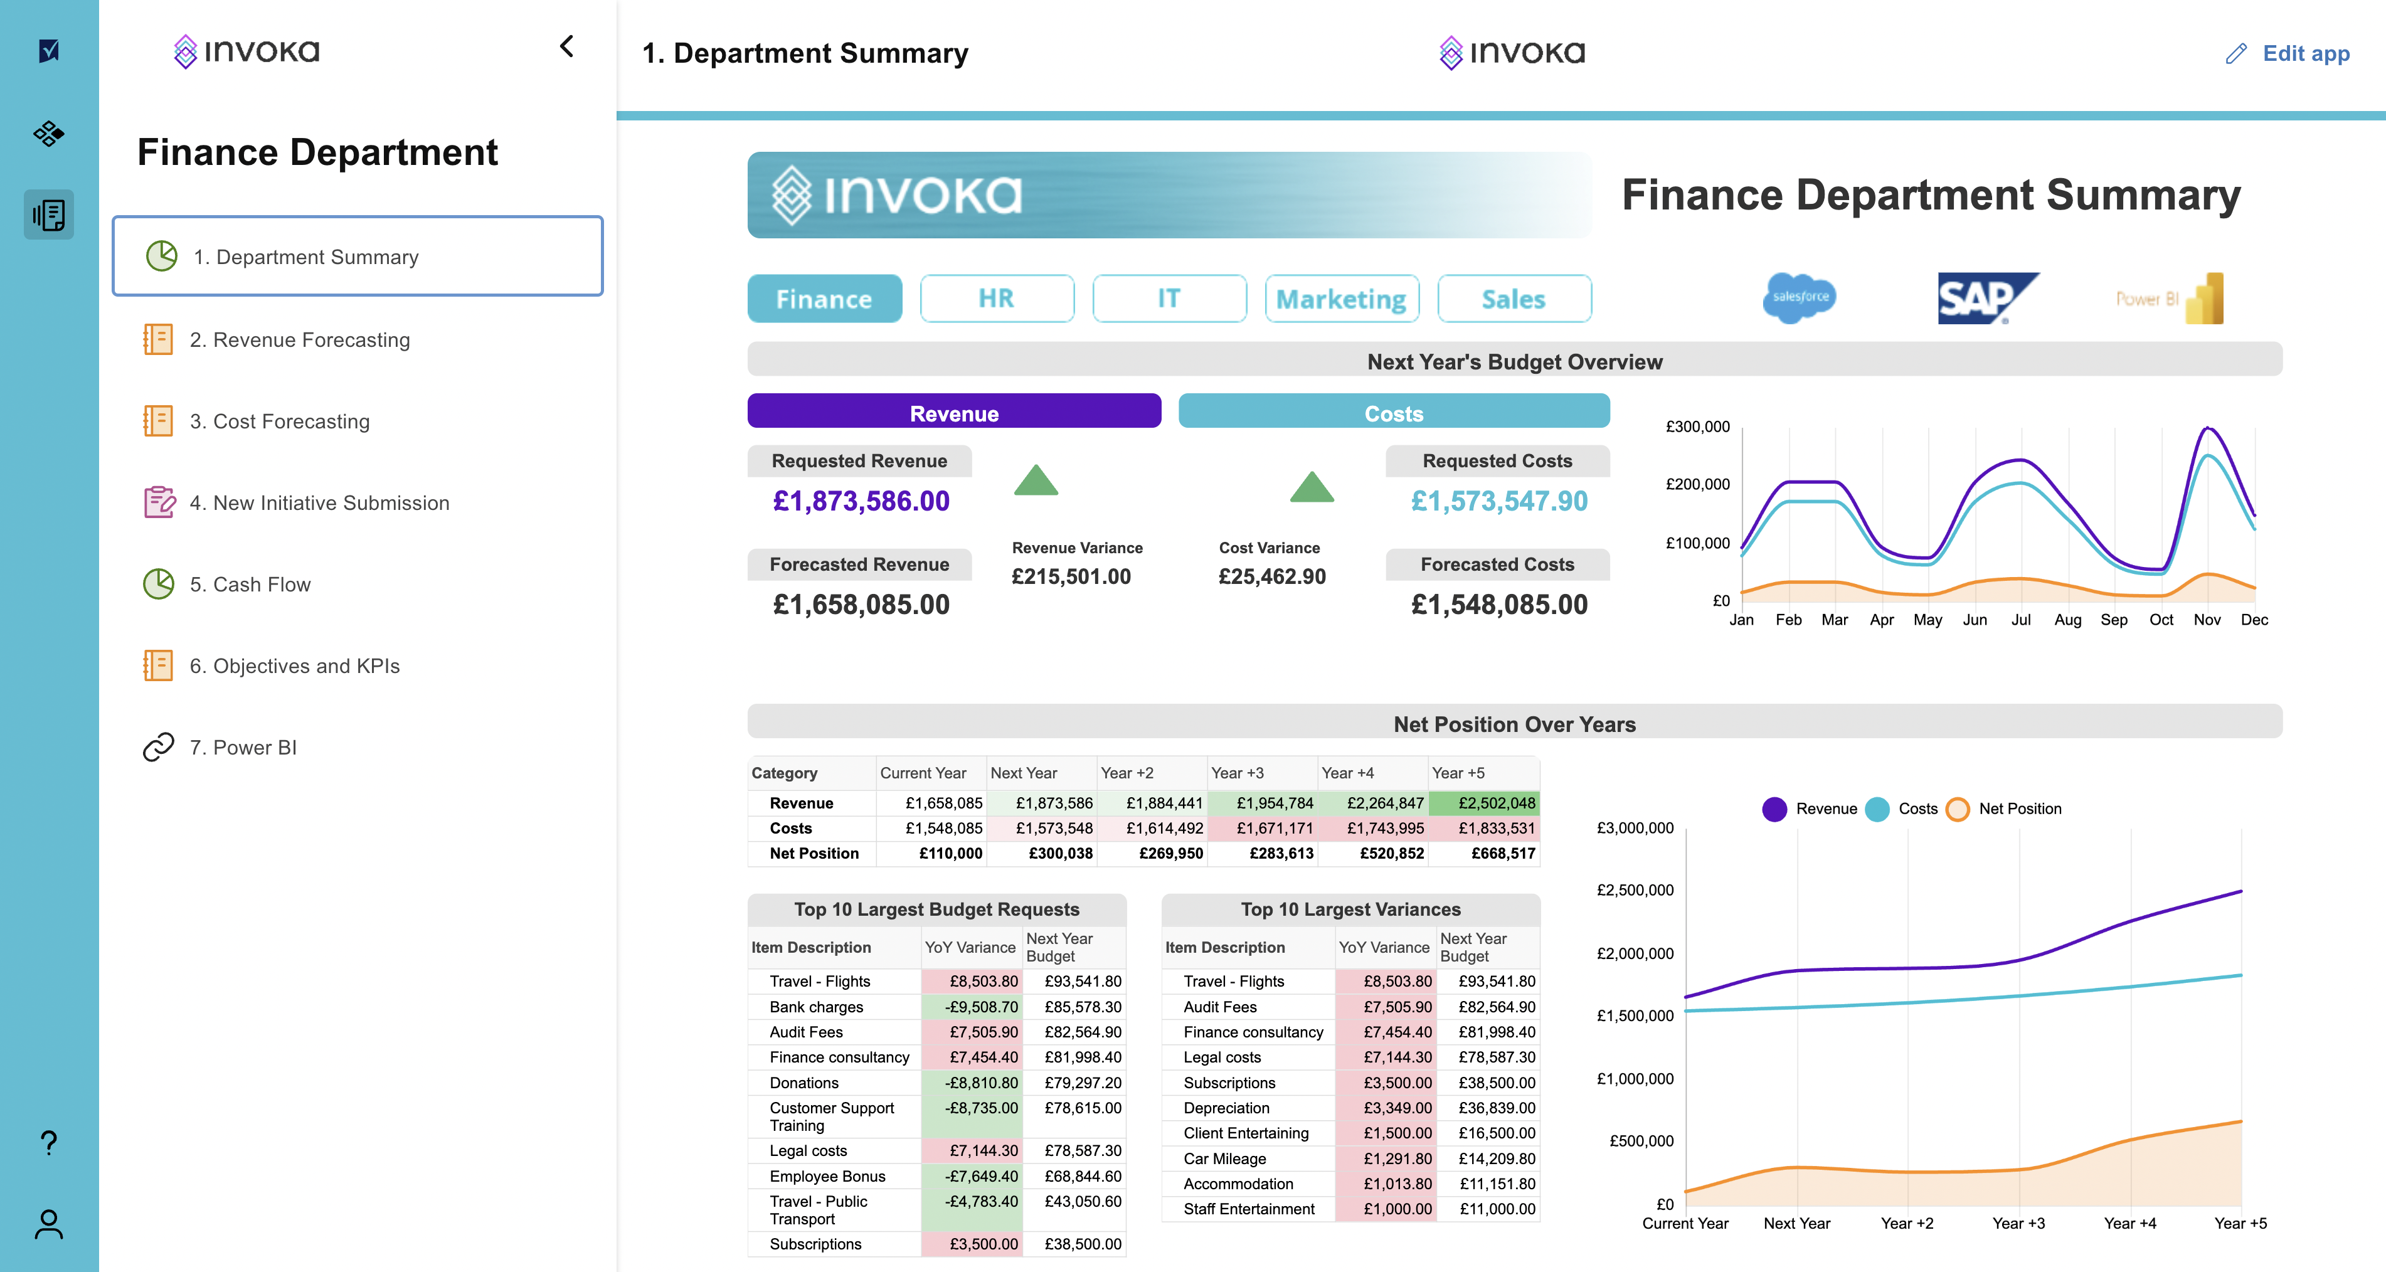The image size is (2386, 1272).
Task: Switch to the Marketing department button
Action: pos(1341,299)
